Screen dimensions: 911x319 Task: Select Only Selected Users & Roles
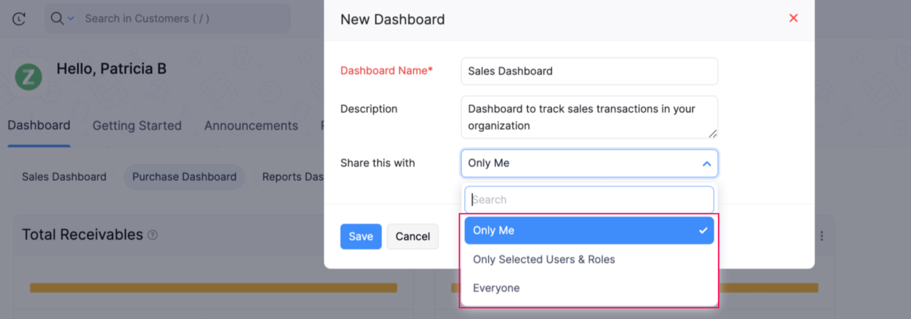543,259
